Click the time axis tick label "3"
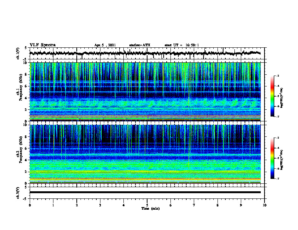This screenshot has width=298, height=230. [x=100, y=205]
